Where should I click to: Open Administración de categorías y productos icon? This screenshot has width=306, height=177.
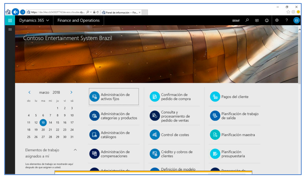(95, 116)
